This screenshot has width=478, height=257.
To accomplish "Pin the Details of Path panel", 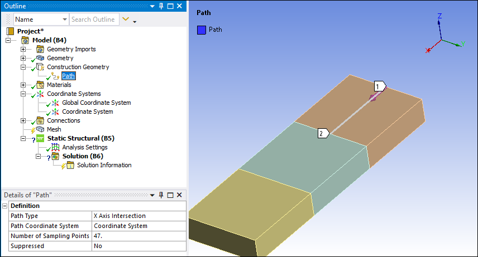I will (x=161, y=195).
